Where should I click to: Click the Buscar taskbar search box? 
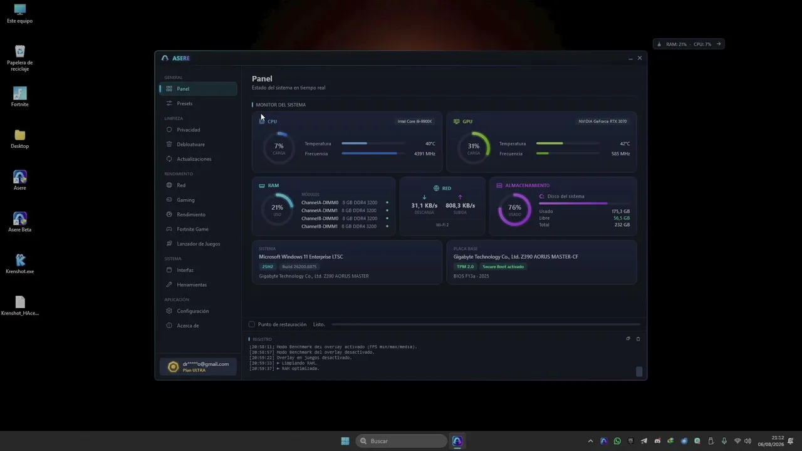(402, 441)
